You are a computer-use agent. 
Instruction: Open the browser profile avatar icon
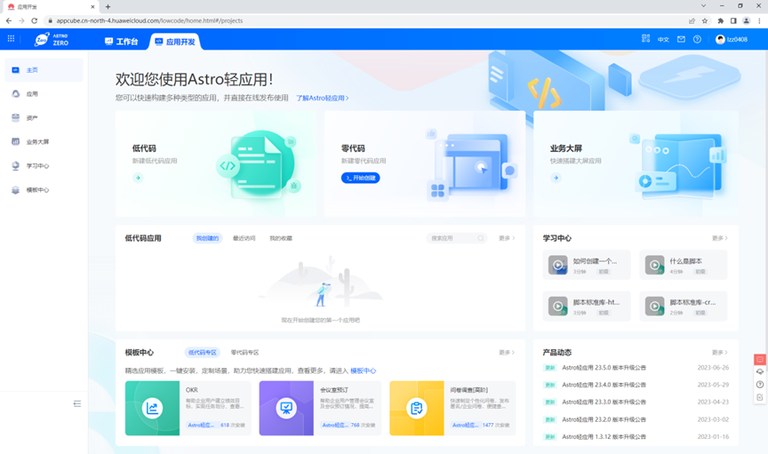click(x=746, y=20)
